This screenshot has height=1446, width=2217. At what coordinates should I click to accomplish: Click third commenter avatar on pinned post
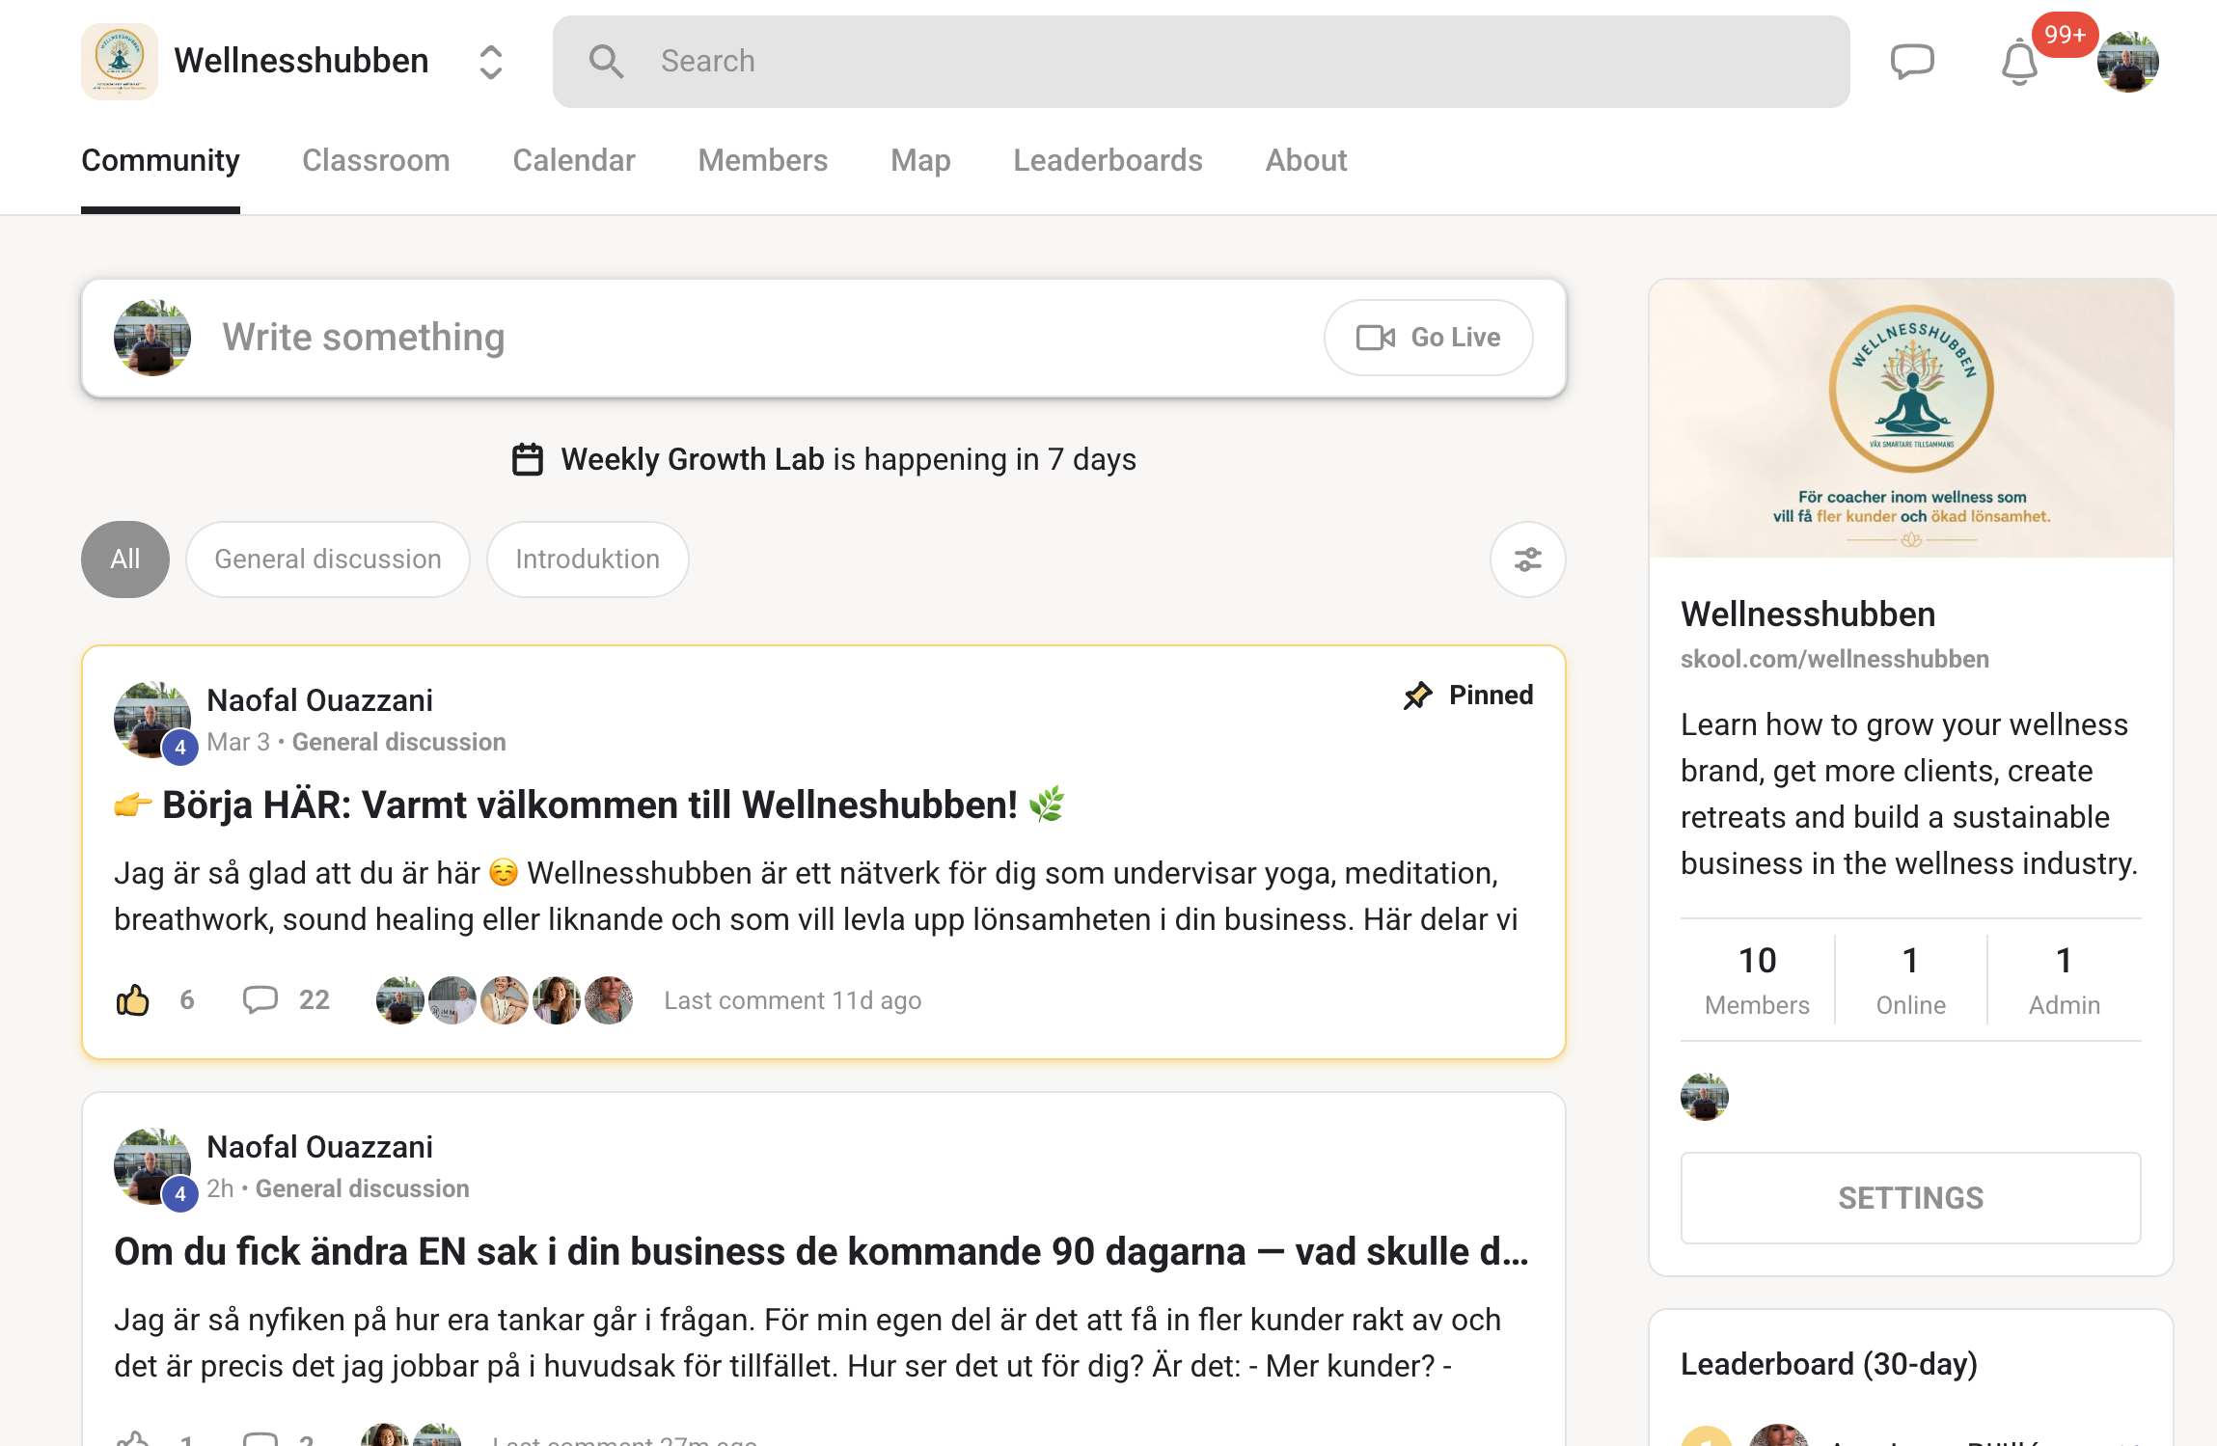[505, 1000]
